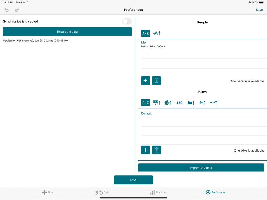Delete the selected bike

(x=156, y=150)
